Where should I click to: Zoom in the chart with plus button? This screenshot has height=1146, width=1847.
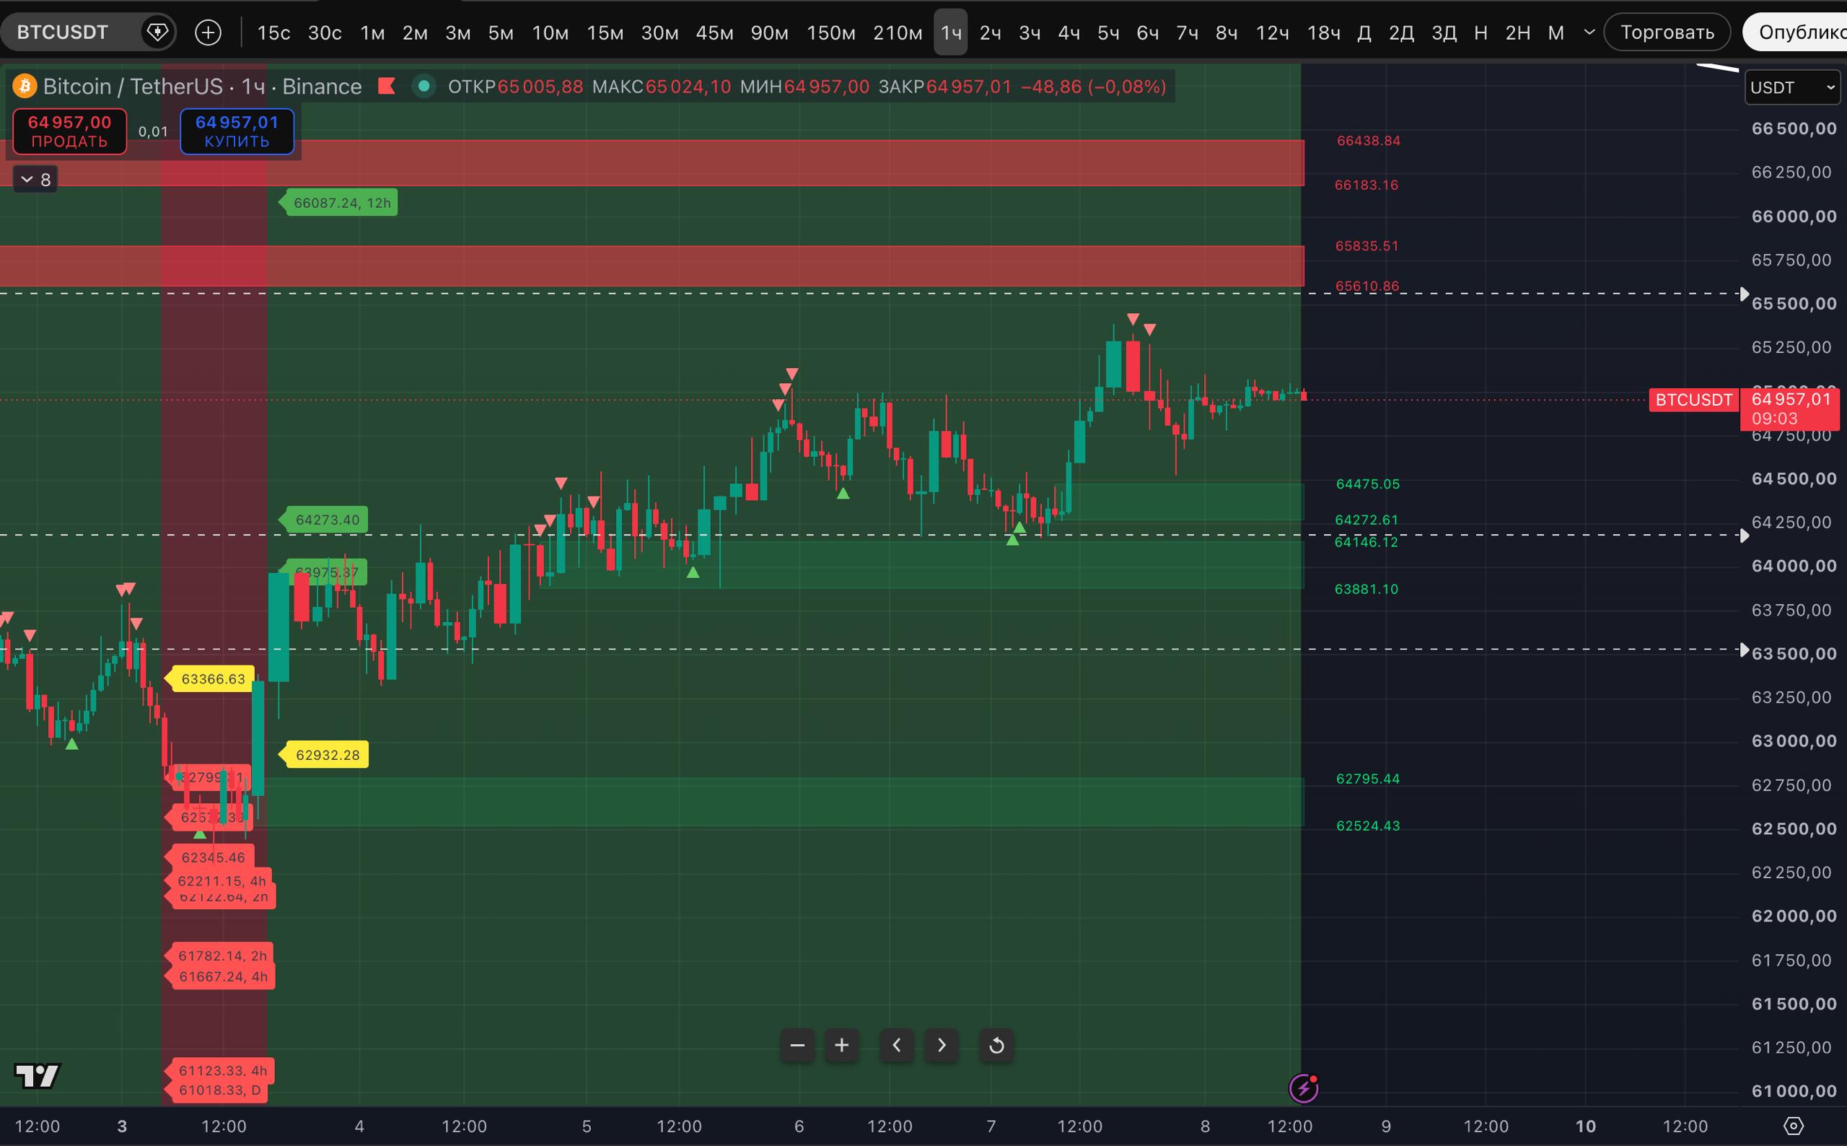pos(842,1045)
